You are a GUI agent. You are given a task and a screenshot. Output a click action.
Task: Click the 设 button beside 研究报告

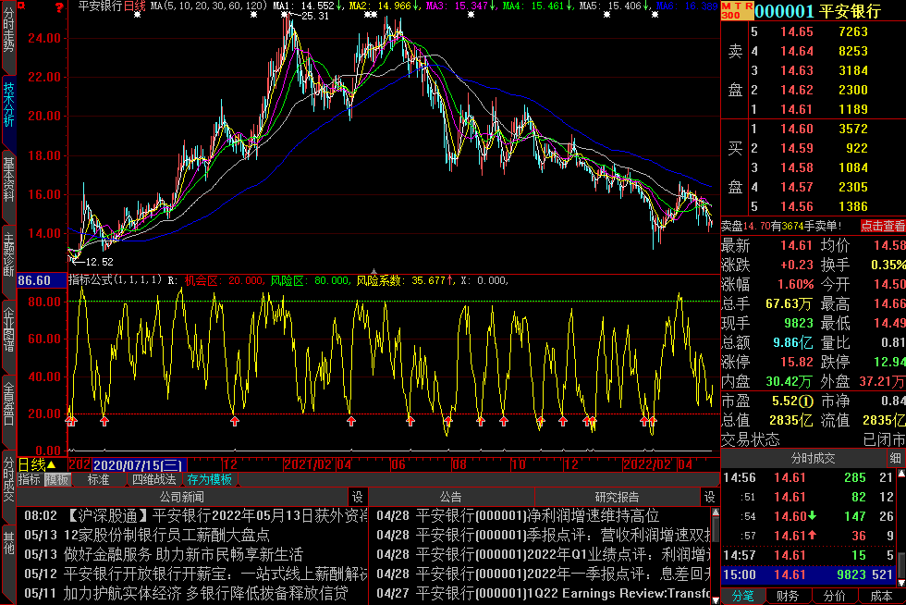(x=710, y=497)
